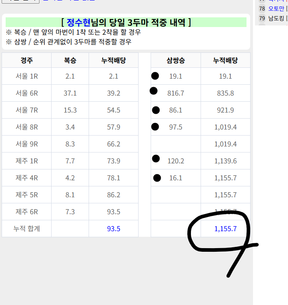
Task: Click the 복승 column header
Action: point(70,61)
